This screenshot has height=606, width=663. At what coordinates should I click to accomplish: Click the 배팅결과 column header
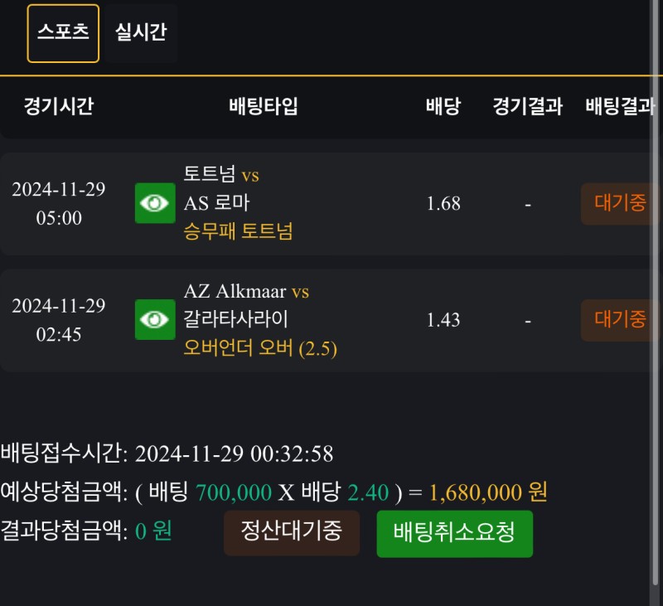620,106
